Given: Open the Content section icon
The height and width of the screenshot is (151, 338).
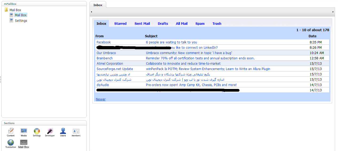Looking at the screenshot, I should 11,131.
